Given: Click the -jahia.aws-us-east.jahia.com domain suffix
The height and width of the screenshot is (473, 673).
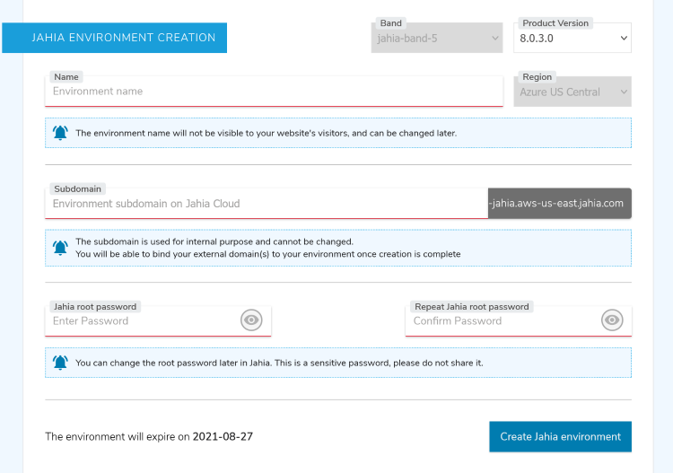Looking at the screenshot, I should pyautogui.click(x=560, y=204).
